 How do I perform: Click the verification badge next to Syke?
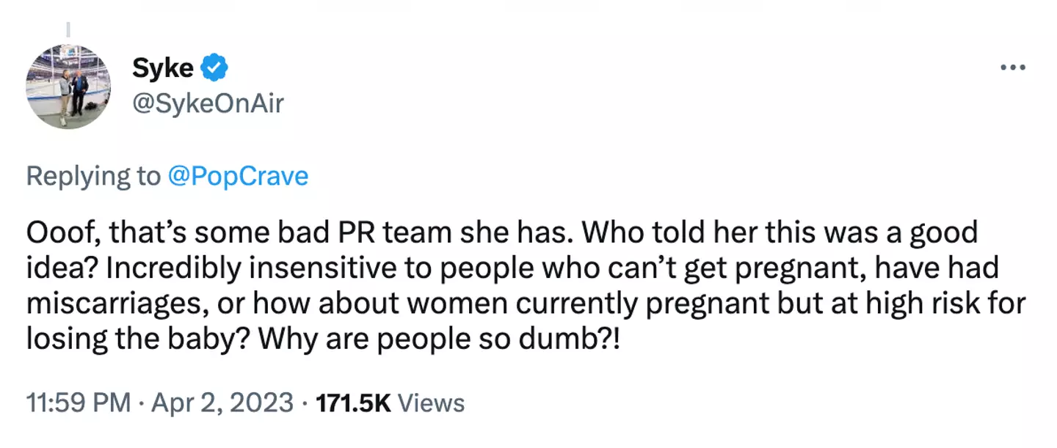coord(214,65)
